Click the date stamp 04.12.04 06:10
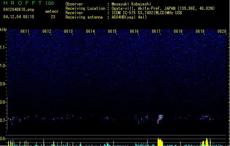The height and width of the screenshot is (146, 230). (19, 17)
